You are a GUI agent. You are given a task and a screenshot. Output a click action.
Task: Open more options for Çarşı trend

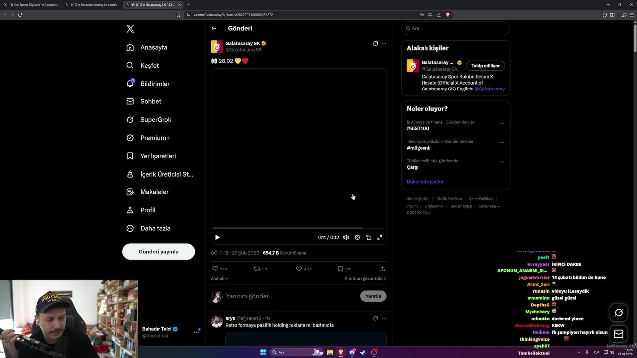pos(502,162)
